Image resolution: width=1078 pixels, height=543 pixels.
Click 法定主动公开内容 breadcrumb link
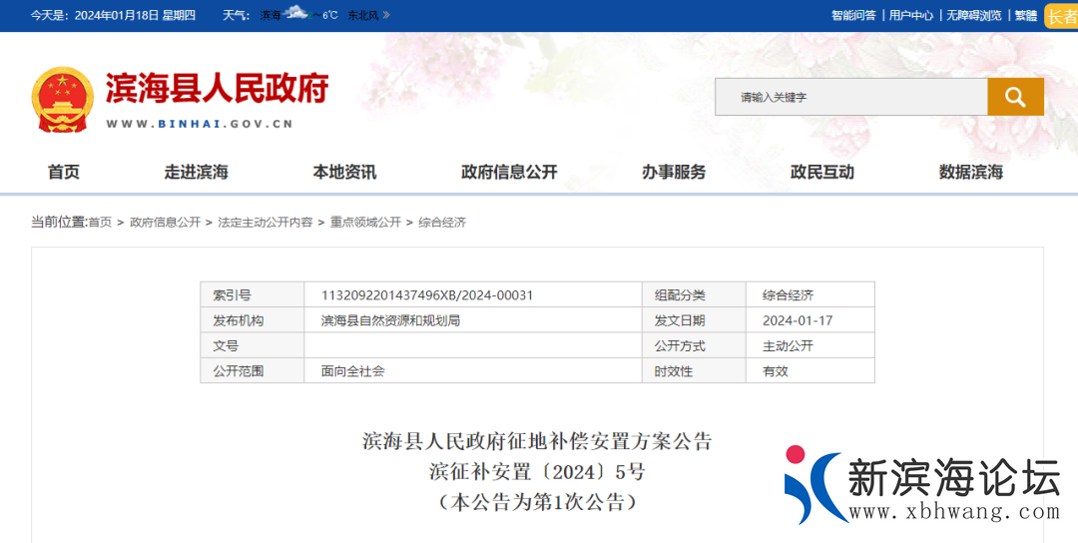pos(266,222)
